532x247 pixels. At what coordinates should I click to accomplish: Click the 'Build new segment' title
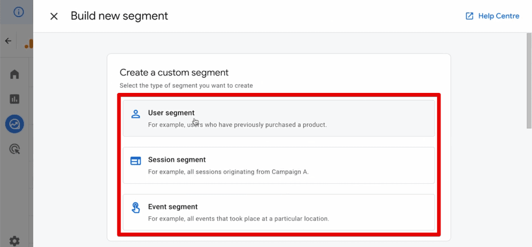[119, 16]
